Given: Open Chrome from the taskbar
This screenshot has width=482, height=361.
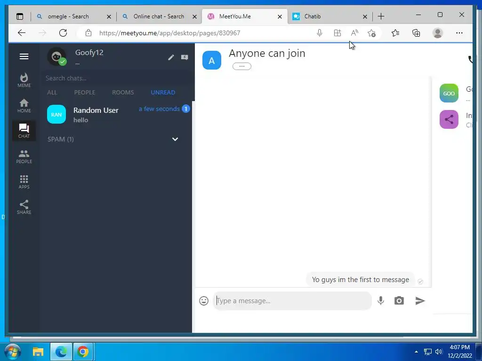Looking at the screenshot, I should point(83,352).
